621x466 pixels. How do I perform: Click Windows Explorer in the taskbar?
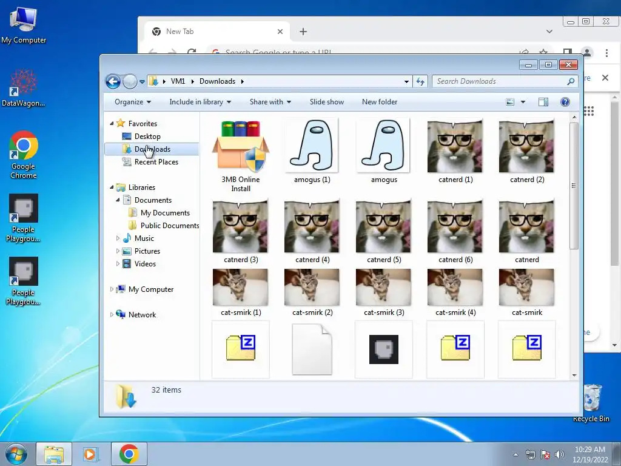(54, 454)
